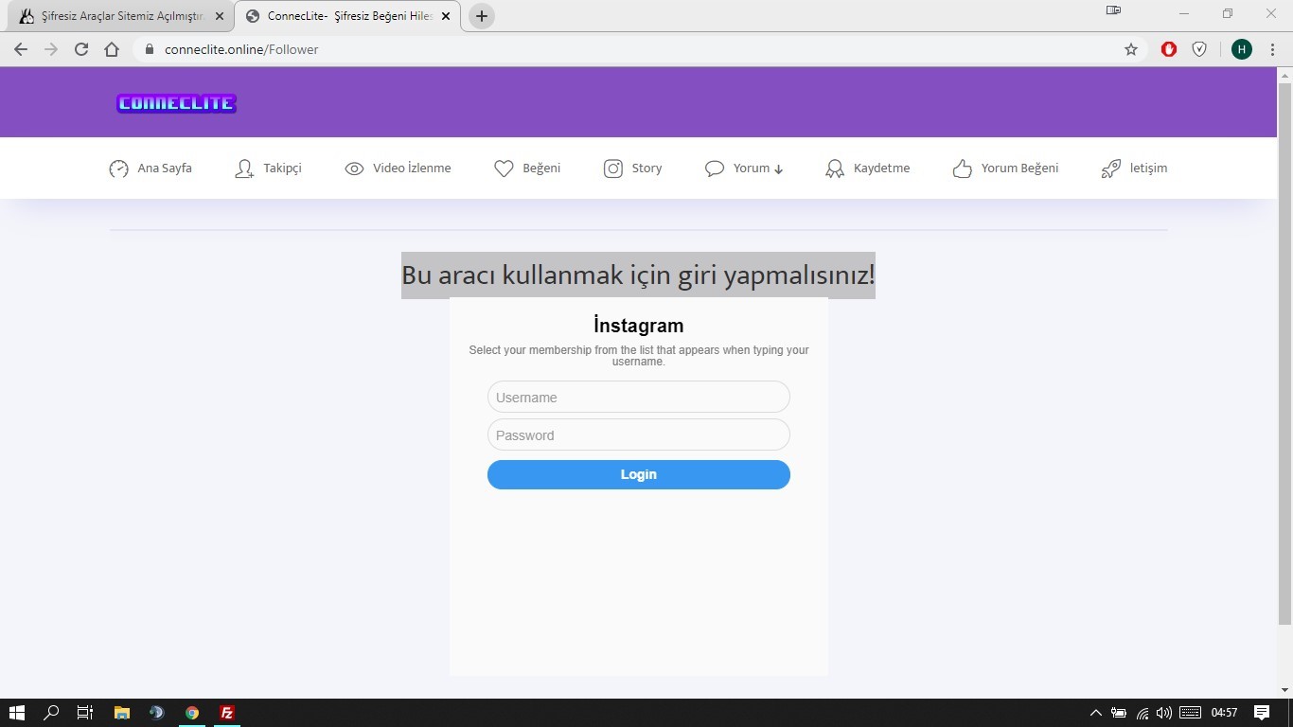Open the volume control

click(1165, 713)
